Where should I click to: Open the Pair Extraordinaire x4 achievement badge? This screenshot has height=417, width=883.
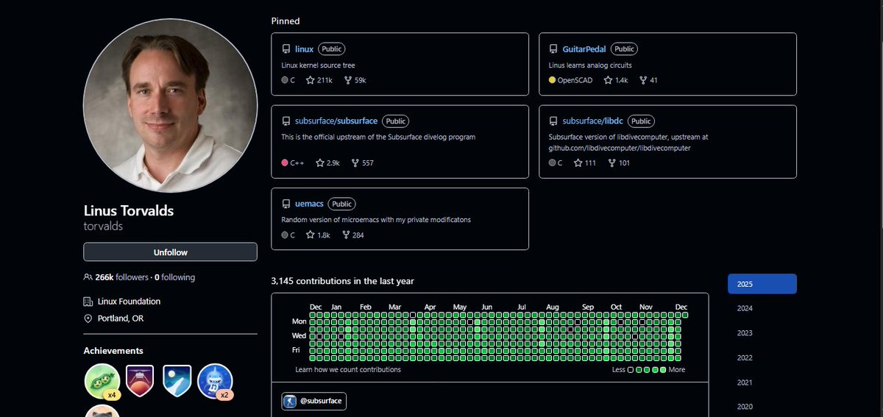click(x=102, y=381)
